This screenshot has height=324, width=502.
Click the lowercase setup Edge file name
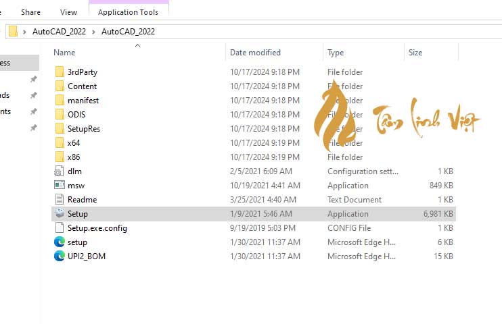pos(77,242)
